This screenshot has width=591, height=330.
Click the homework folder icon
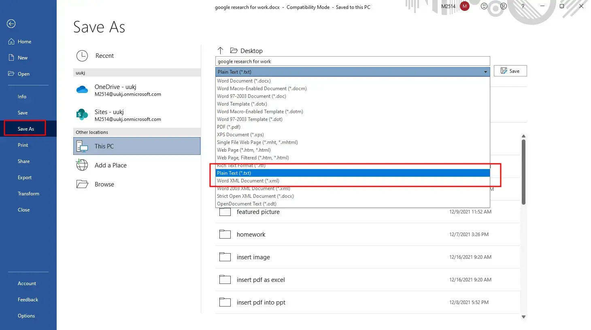point(225,235)
